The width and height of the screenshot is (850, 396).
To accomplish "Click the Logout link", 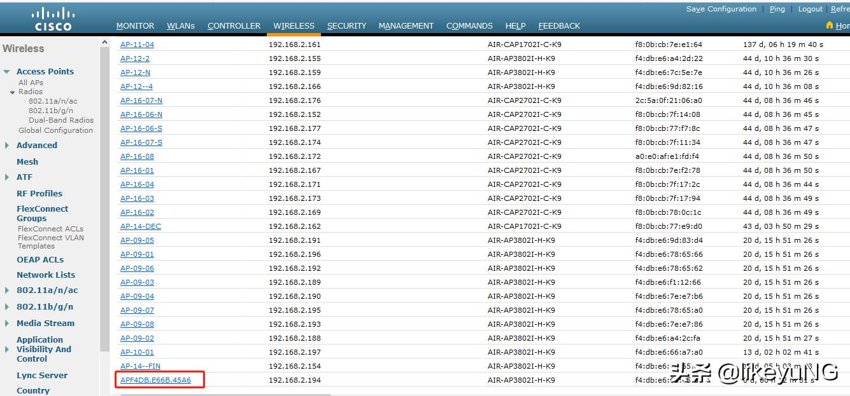I will click(811, 9).
